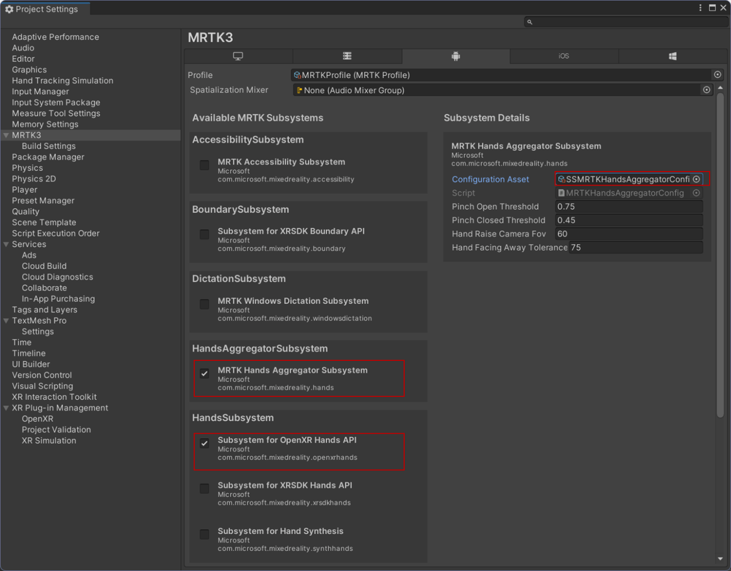731x571 pixels.
Task: Edit Hand Facing Away Tolerance value
Action: (x=635, y=247)
